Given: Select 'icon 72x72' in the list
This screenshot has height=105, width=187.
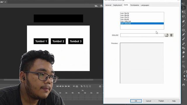Looking at the screenshot, I should (142, 17).
